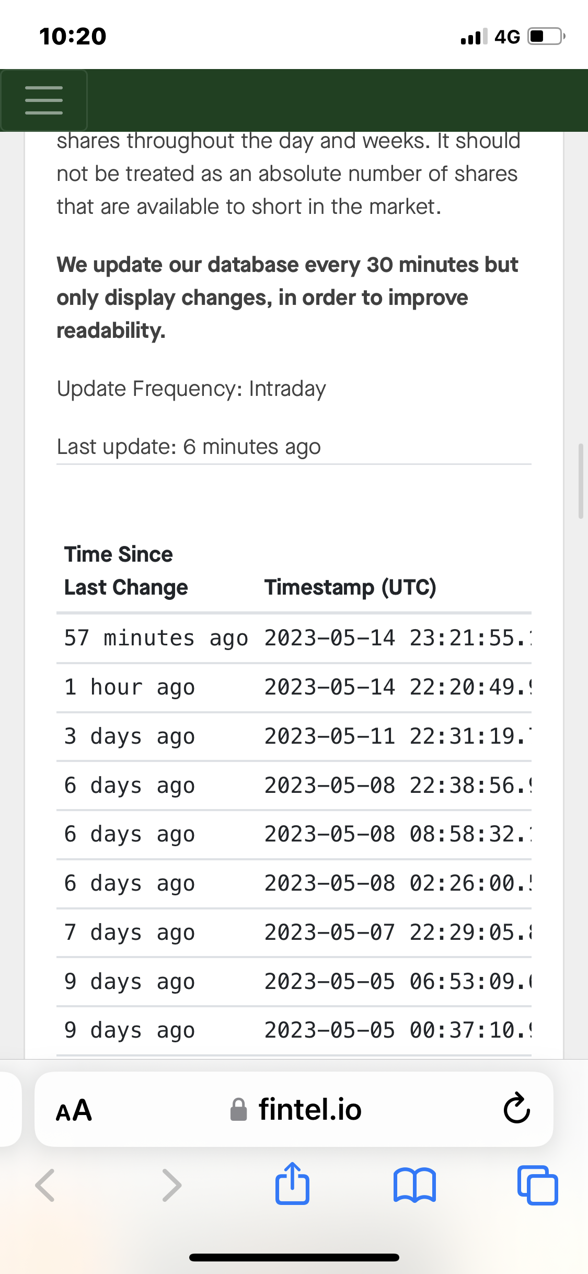Screen dimensions: 588x1274
Task: Tap the battery indicator in status bar
Action: click(x=546, y=37)
